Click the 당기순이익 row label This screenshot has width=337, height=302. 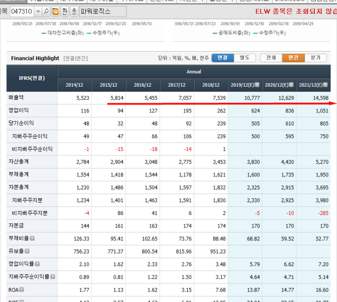click(x=21, y=123)
